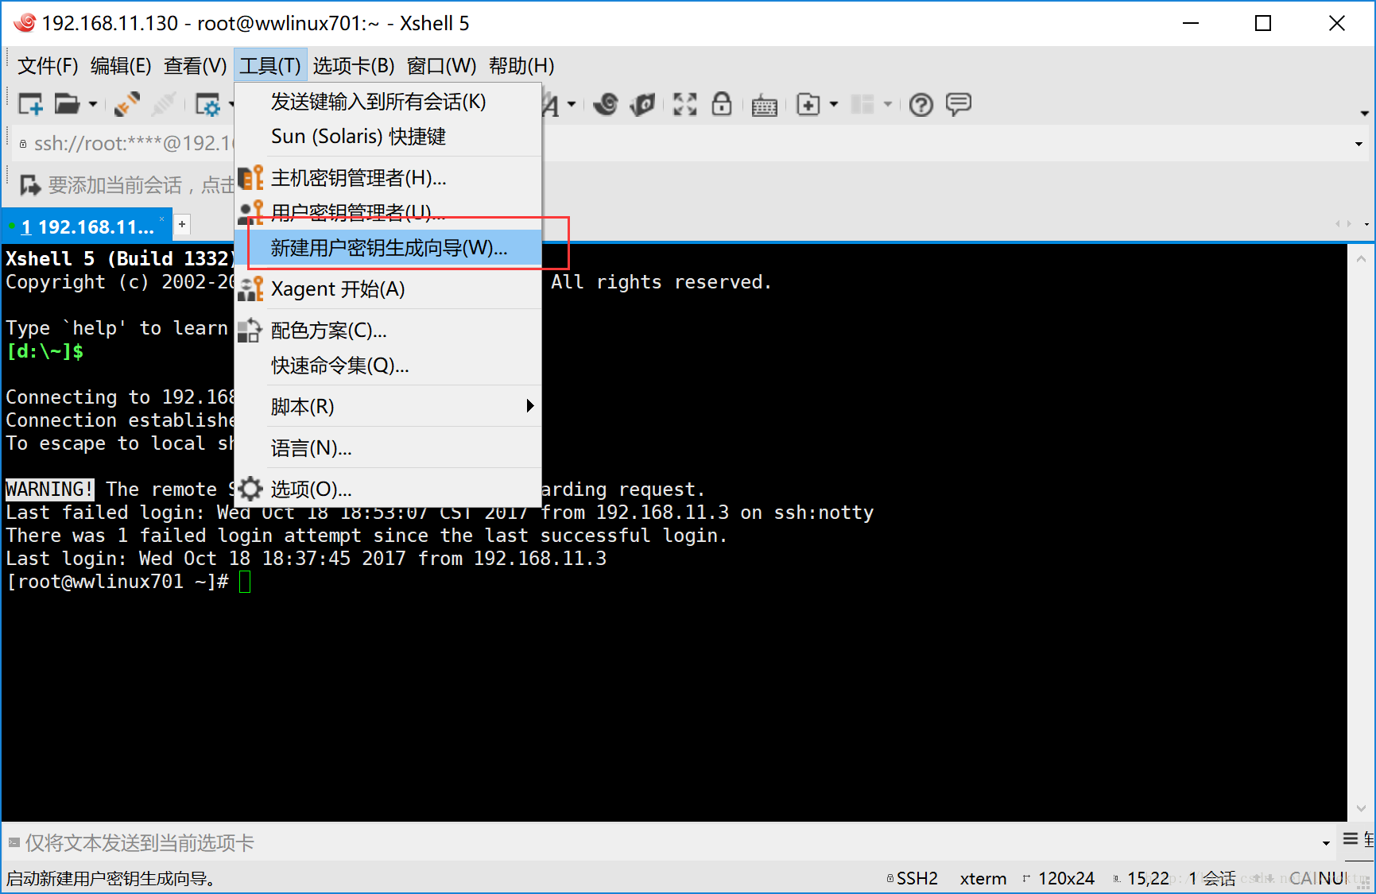1376x894 pixels.
Task: Open the session Properties gear icon
Action: click(208, 104)
